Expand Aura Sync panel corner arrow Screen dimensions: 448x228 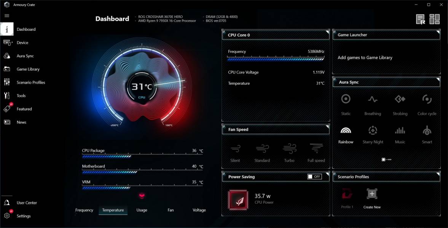click(x=438, y=79)
